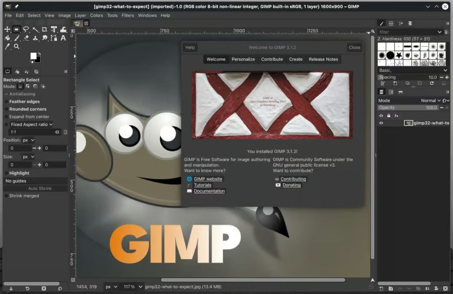Select the Clone tool
The width and height of the screenshot is (453, 294).
coord(35,38)
